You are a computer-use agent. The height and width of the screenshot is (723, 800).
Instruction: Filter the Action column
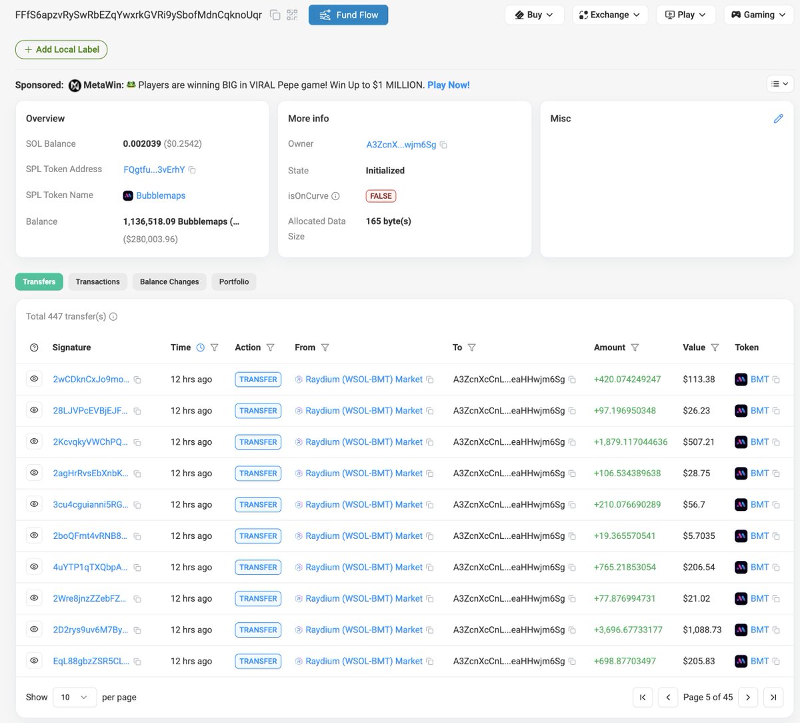pyautogui.click(x=270, y=347)
